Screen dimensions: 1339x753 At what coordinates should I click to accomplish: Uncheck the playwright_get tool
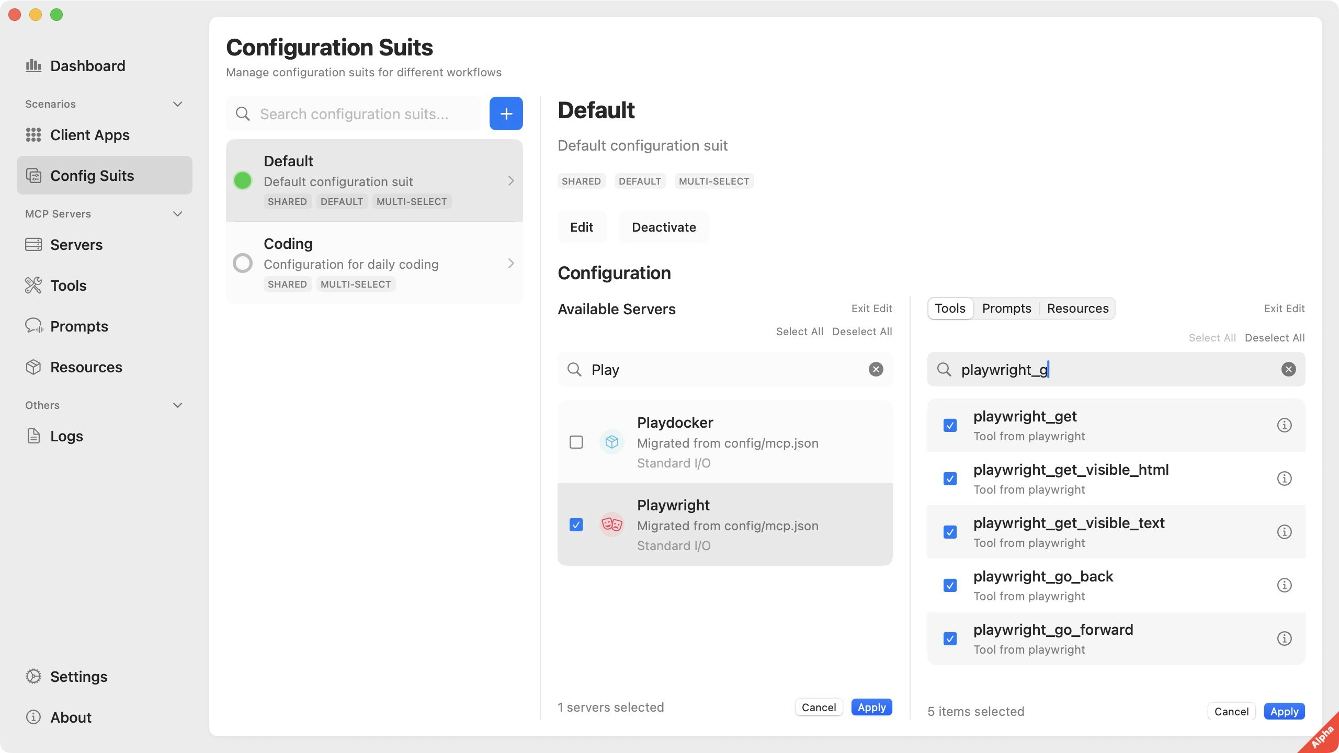[950, 425]
